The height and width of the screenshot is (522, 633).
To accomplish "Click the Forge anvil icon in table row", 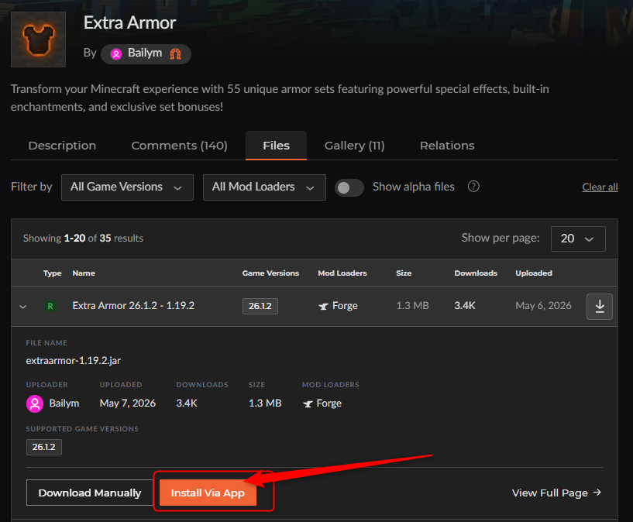I will tap(323, 306).
